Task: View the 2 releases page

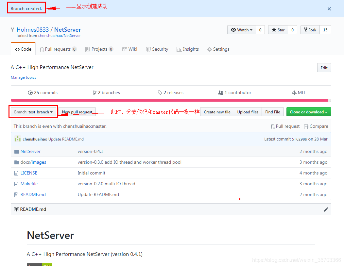Action: pyautogui.click(x=171, y=92)
